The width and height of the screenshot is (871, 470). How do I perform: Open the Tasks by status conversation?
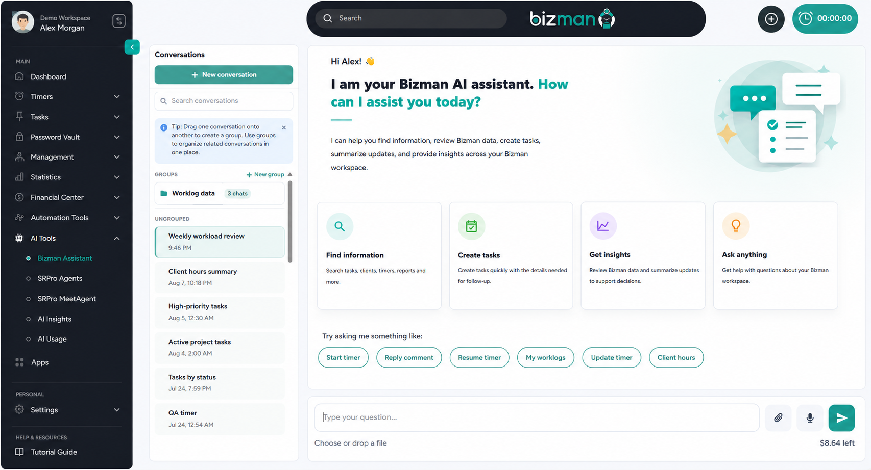click(220, 383)
